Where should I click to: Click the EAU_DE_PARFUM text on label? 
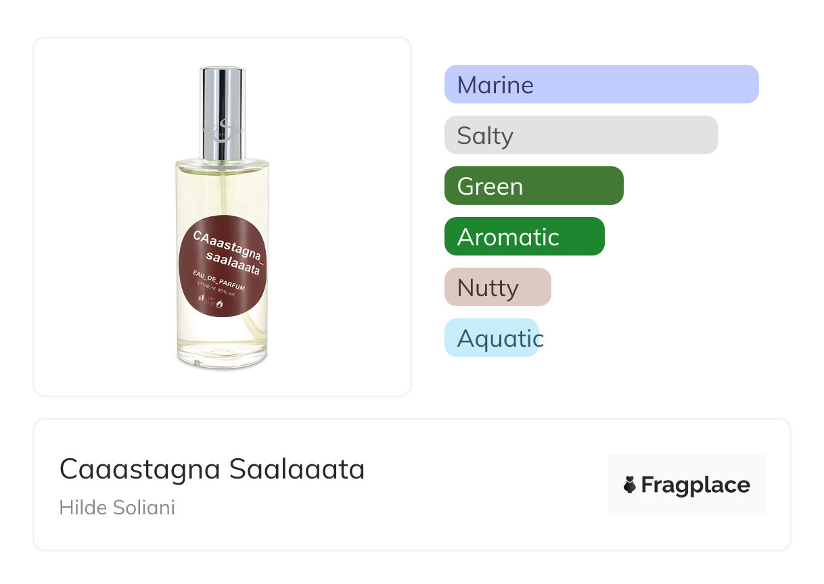(x=219, y=283)
